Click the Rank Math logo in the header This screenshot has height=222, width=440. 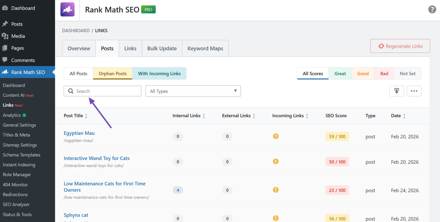click(x=67, y=9)
